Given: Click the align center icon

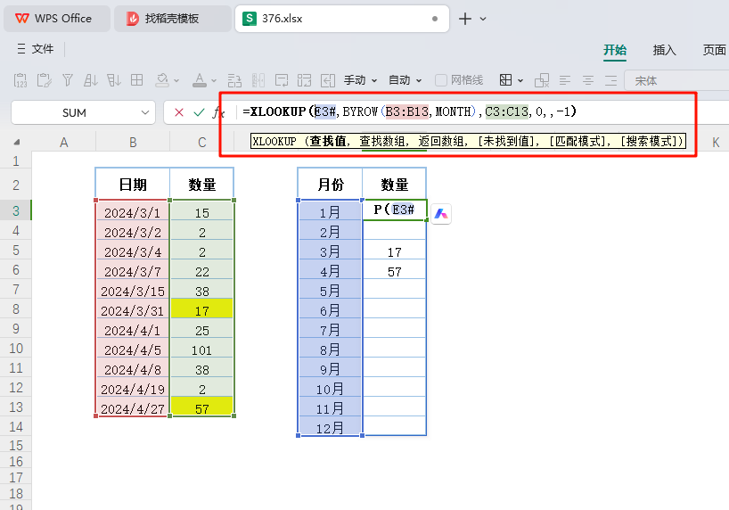Looking at the screenshot, I should click(x=588, y=80).
